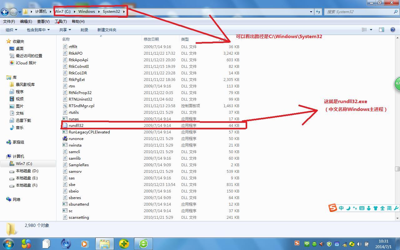Click the volume speaker tray icon

pos(359,244)
